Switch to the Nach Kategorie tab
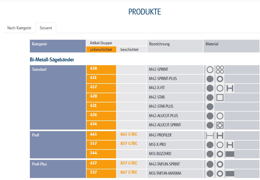Screen dimensions: 260x180 pos(19,28)
